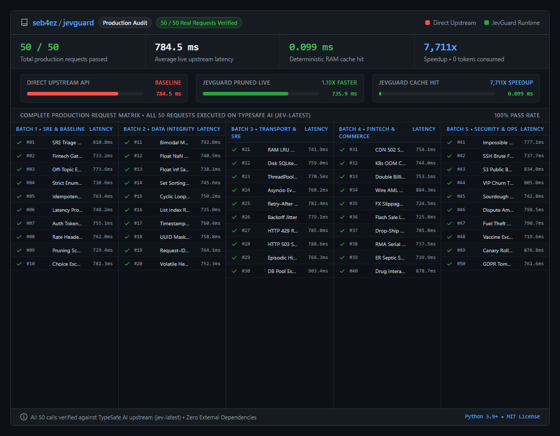Click the checkmark icon for request #01
This screenshot has width=560, height=436.
tap(19, 142)
